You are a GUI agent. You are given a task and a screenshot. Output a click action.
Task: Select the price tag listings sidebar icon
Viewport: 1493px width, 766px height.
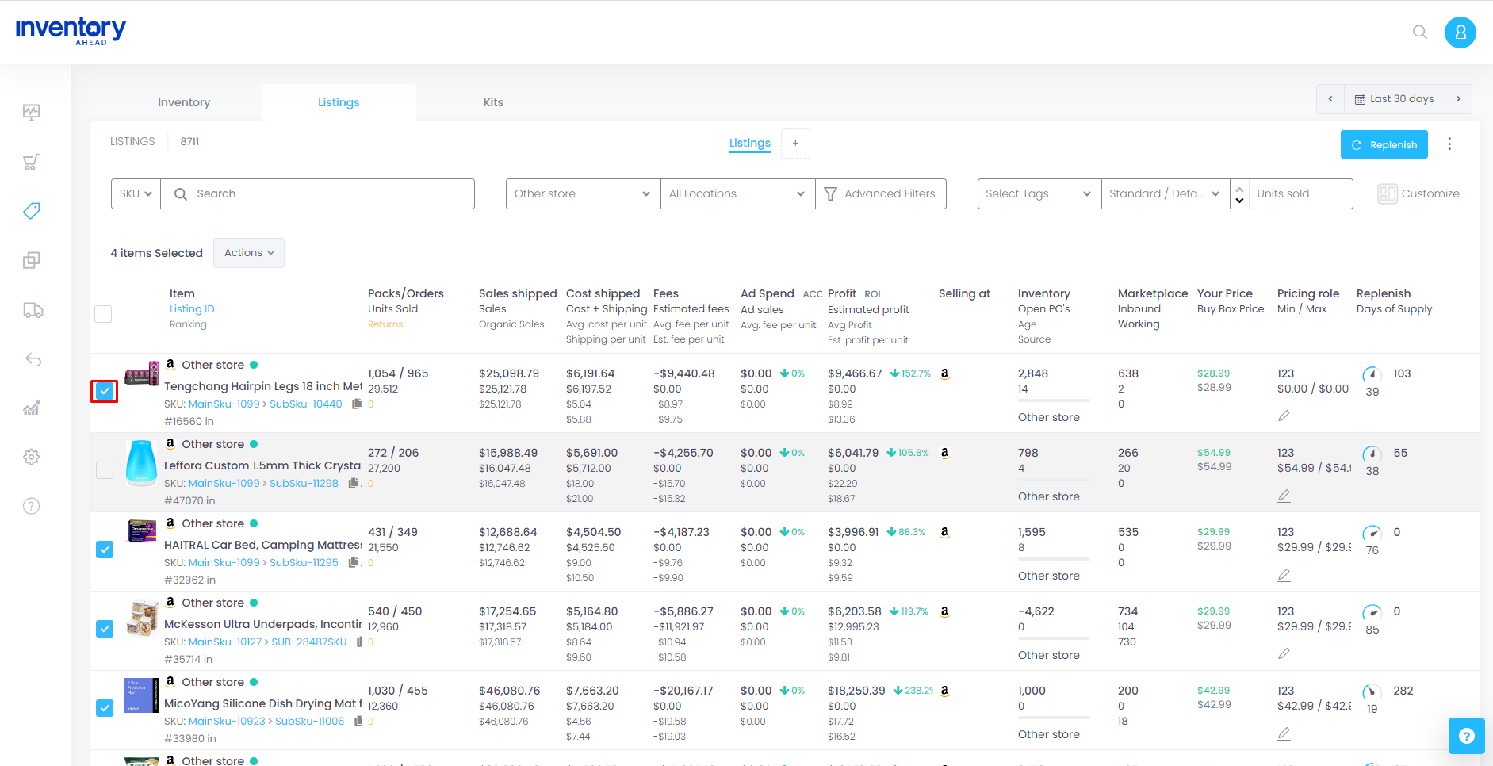(x=32, y=211)
